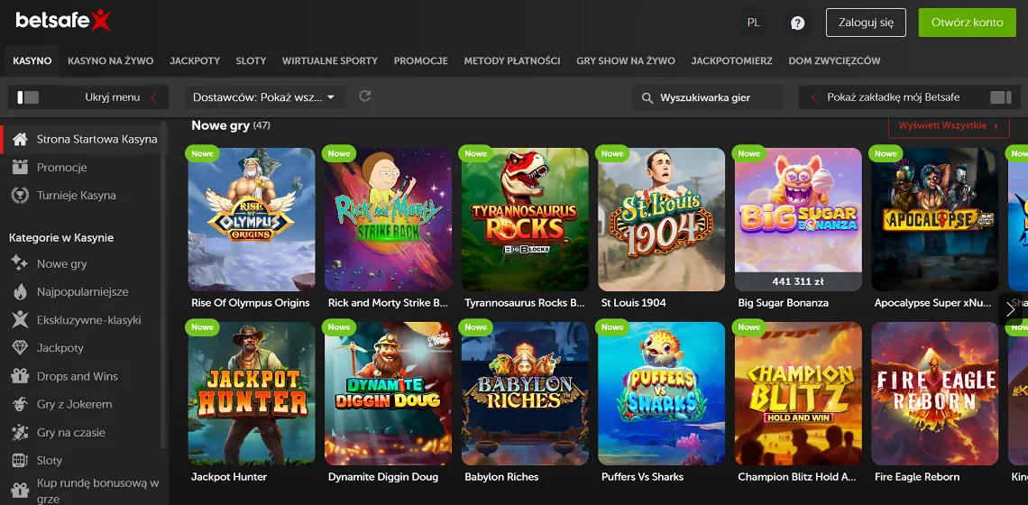Open Rise Of Olympus Origins game thumbnail
Viewport: 1028px width, 505px height.
click(x=252, y=219)
